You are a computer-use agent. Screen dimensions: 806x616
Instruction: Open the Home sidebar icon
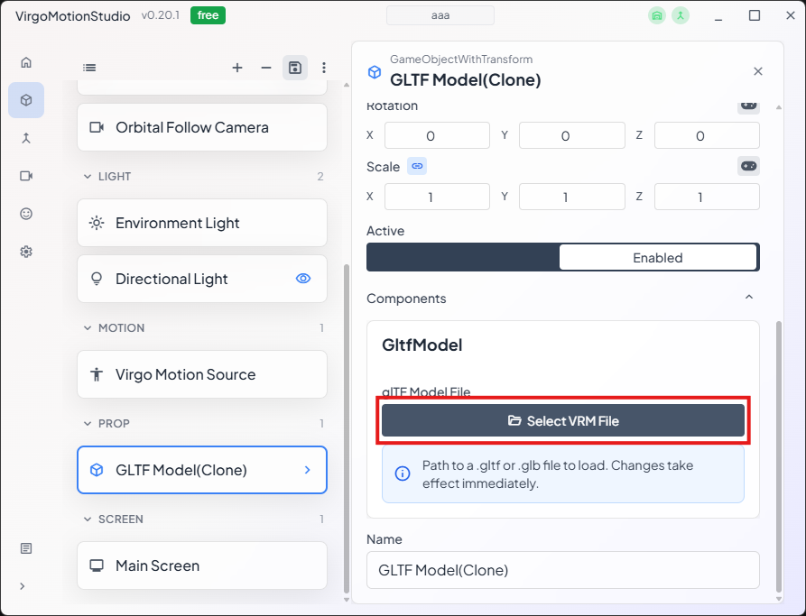pos(26,62)
